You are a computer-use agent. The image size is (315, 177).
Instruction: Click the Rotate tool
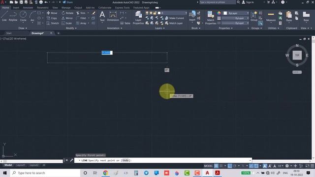(x=67, y=13)
